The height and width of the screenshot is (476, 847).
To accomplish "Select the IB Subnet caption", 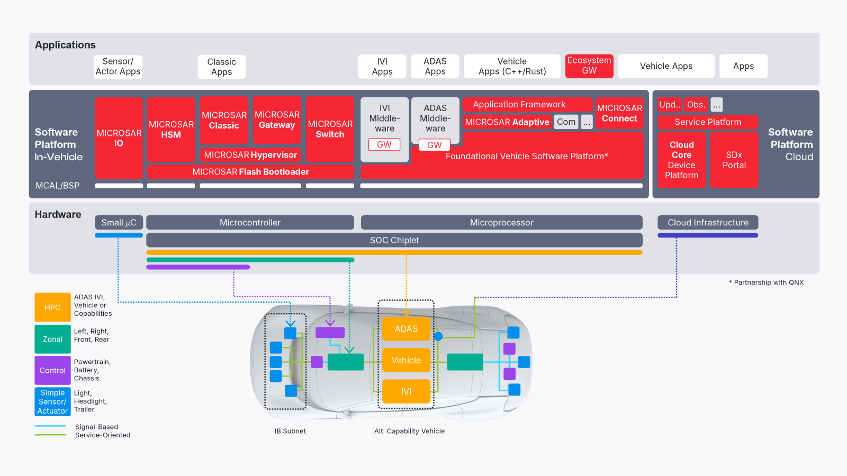I will click(x=290, y=431).
